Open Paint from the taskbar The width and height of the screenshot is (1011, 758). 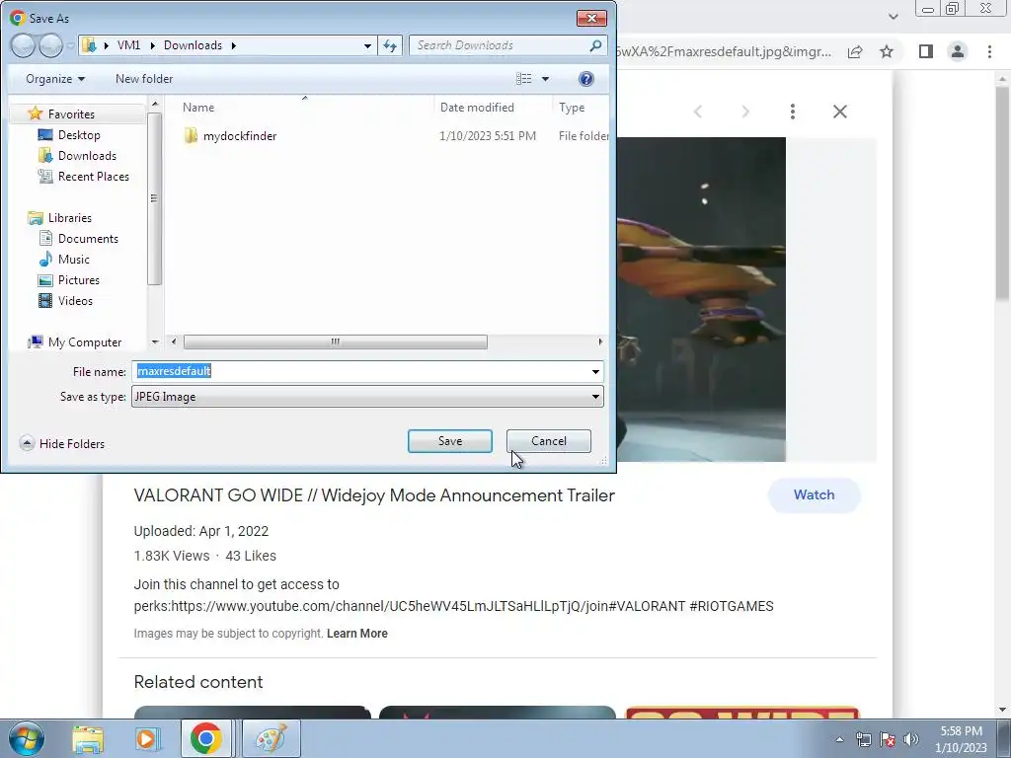271,738
